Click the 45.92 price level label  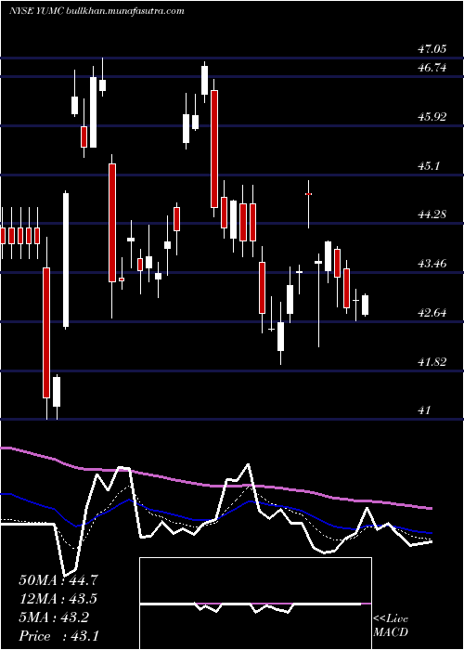pos(432,116)
